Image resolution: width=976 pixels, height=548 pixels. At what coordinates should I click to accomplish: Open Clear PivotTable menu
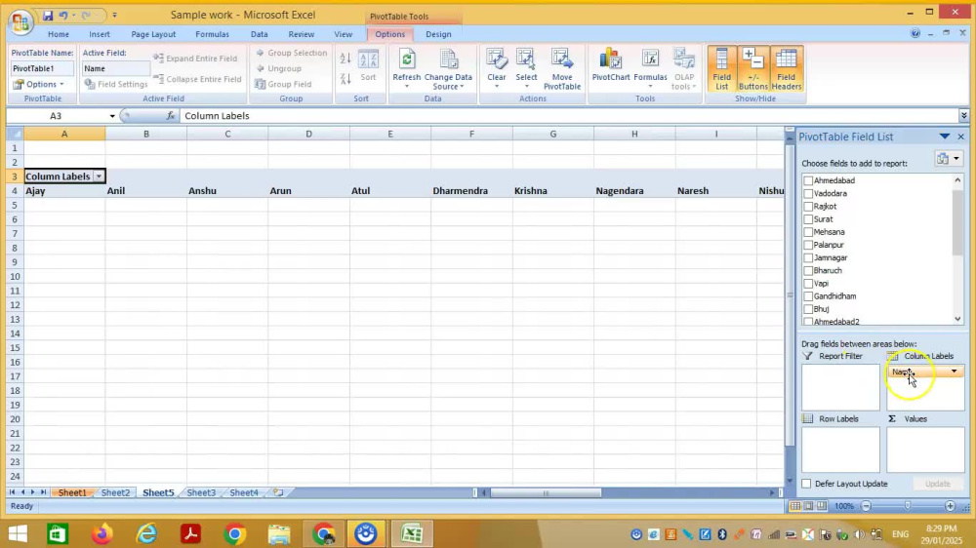[496, 68]
